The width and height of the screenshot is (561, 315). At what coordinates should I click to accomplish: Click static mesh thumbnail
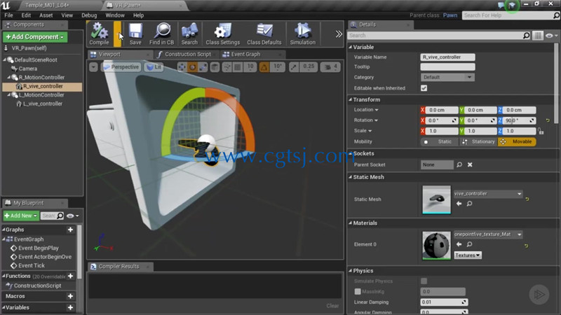coord(436,199)
